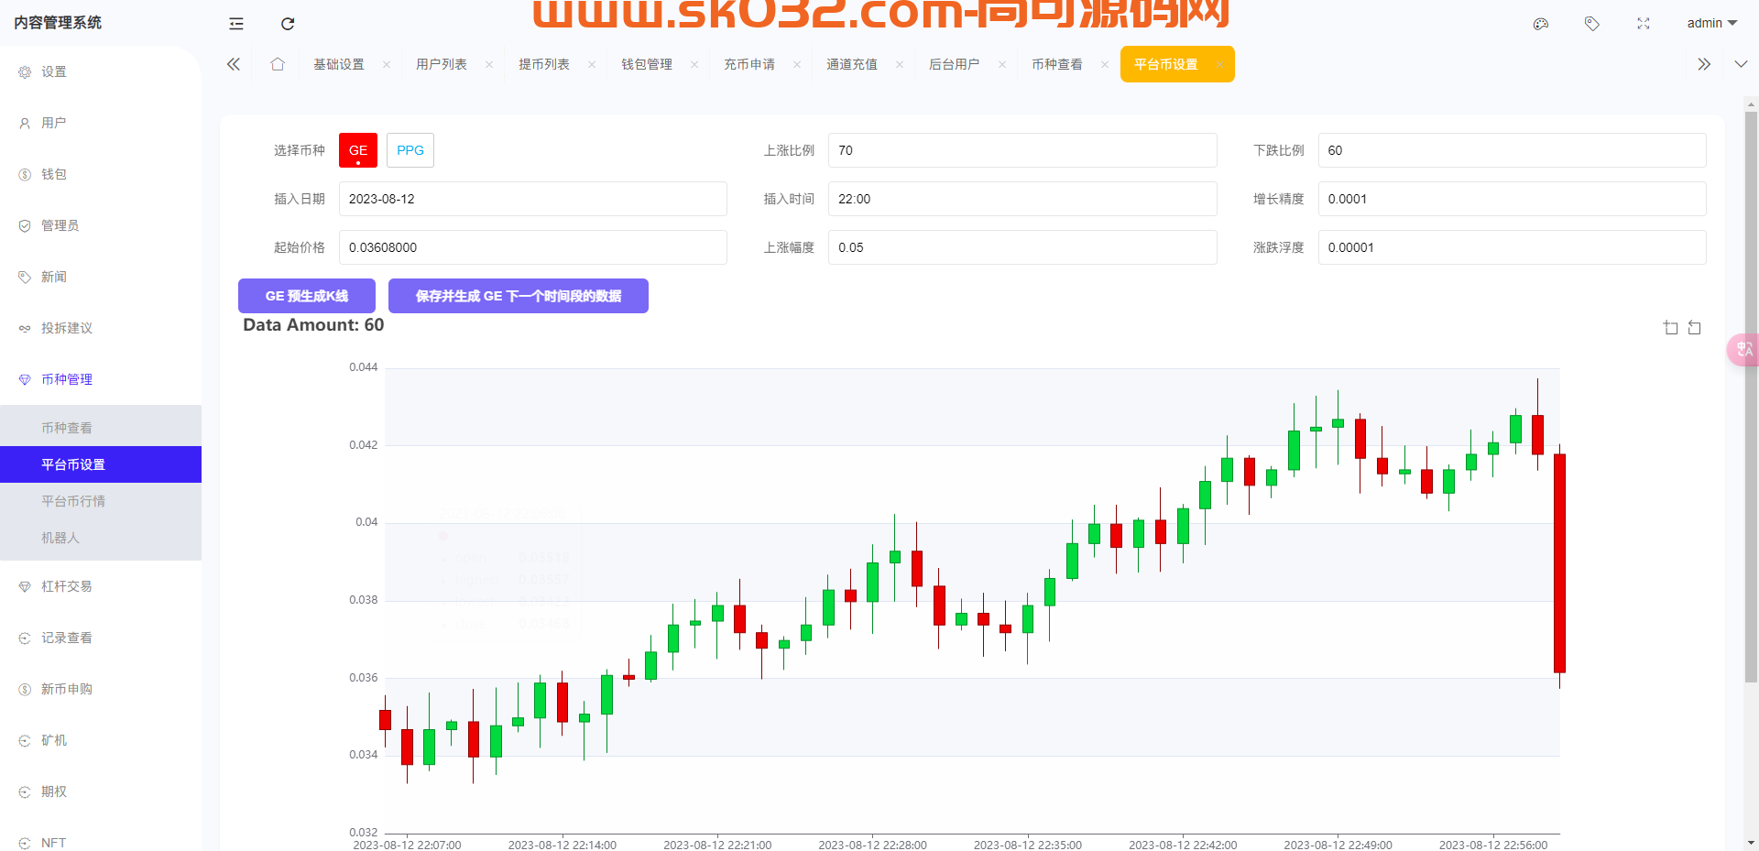
Task: Click chart zoom reset icon
Action: [x=1695, y=328]
